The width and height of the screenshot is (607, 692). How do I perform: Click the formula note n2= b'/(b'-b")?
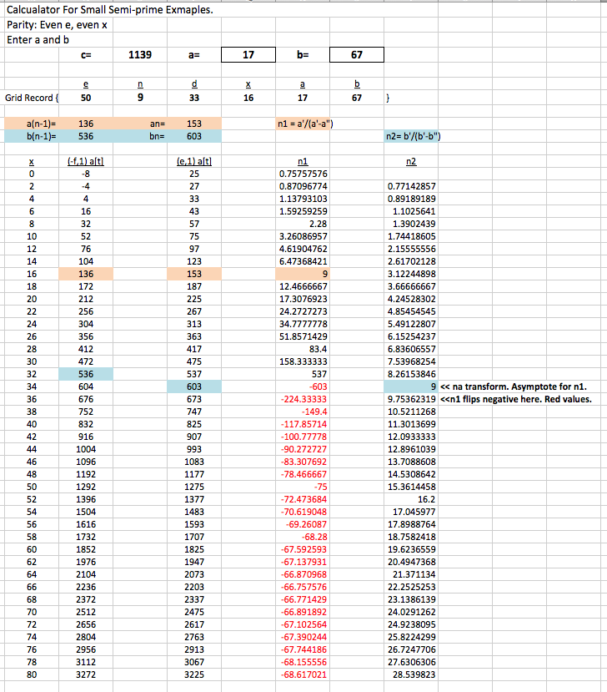(413, 136)
